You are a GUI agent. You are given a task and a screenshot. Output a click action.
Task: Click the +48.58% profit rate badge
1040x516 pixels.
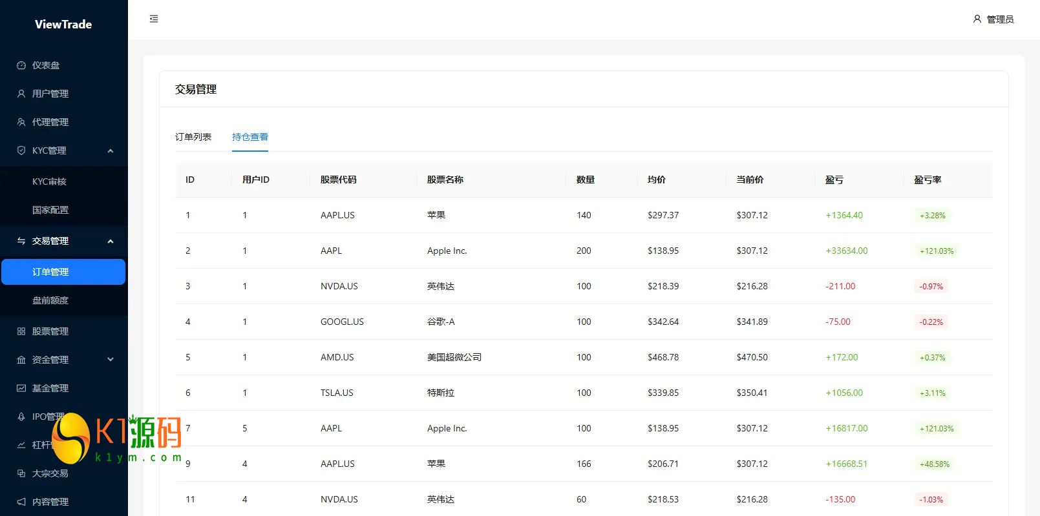pos(935,464)
